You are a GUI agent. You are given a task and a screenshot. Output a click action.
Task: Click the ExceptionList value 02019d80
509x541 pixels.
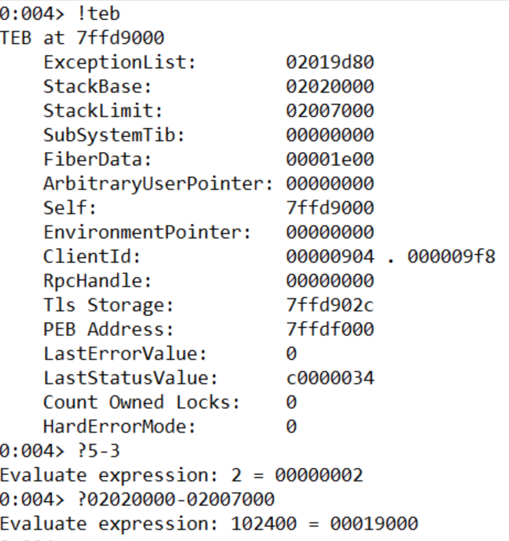[x=330, y=62]
